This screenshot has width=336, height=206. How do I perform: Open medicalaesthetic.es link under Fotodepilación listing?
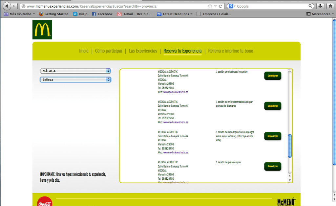point(176,152)
